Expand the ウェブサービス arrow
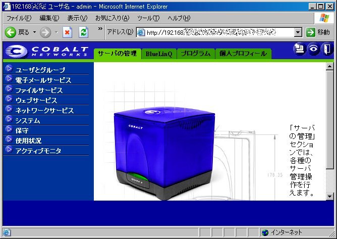337x239 pixels. [9, 99]
